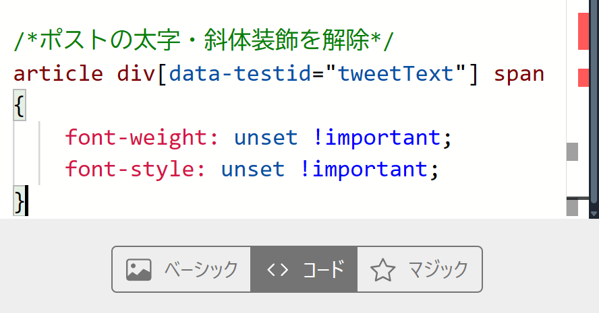Click the picture icon on the ベーシック tab

(x=138, y=270)
